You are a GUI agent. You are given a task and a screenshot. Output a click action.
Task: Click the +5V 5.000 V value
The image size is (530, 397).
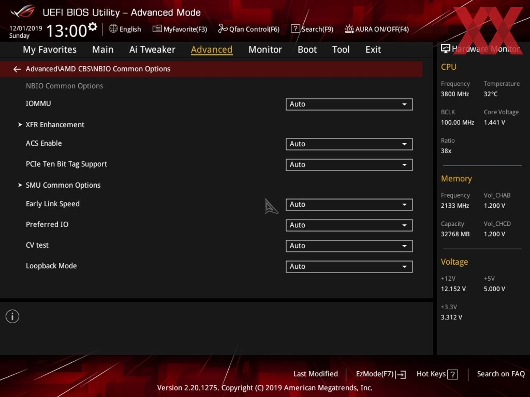494,289
